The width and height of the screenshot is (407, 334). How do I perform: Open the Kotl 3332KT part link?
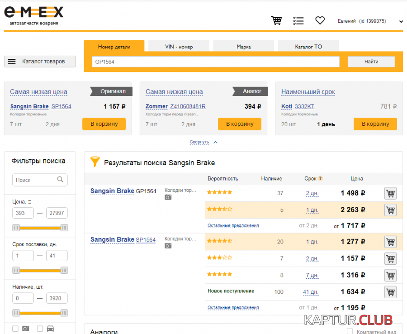[304, 106]
